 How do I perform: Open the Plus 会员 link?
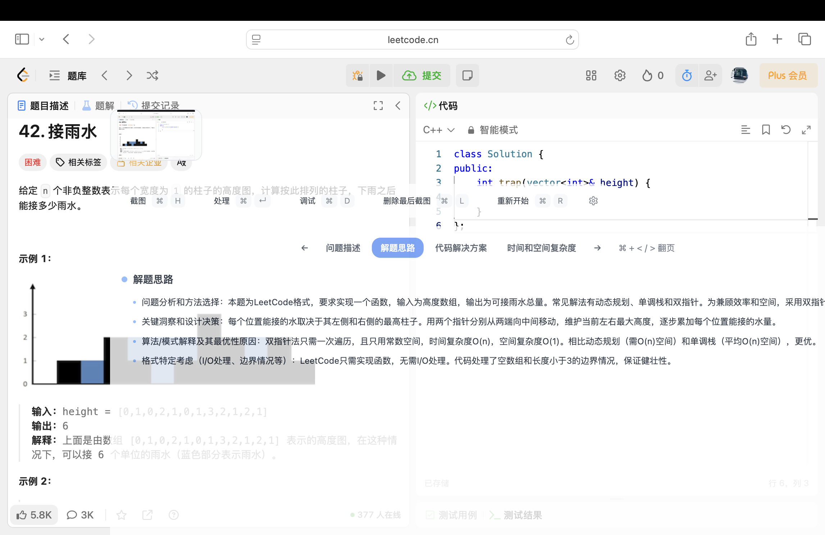tap(788, 75)
